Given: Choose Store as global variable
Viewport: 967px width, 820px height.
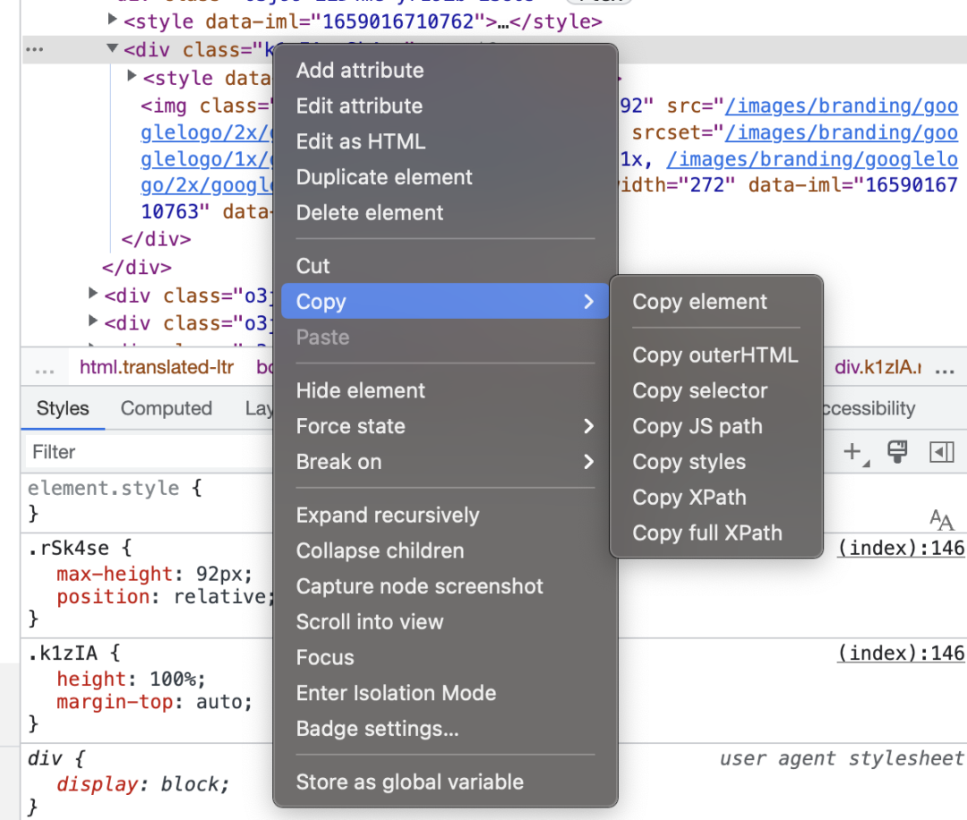Looking at the screenshot, I should pyautogui.click(x=410, y=782).
